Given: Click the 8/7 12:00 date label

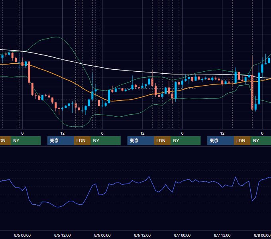Looking at the screenshot, I should 222,235.
